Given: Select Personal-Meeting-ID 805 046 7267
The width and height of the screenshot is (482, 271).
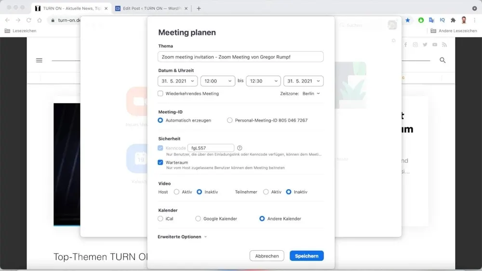Looking at the screenshot, I should click(229, 120).
